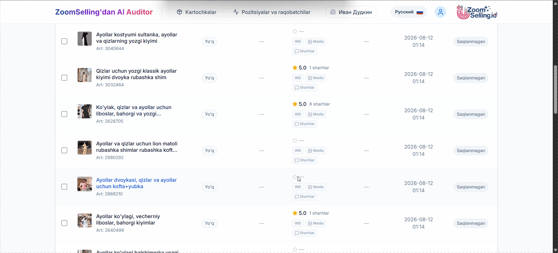Click the gold star rating in the Art 3032464 row
Image resolution: width=558 pixels, height=253 pixels.
295,68
